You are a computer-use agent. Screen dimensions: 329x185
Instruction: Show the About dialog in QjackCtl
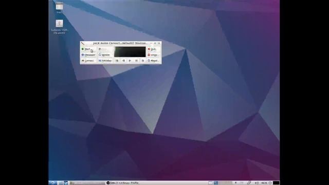154,61
